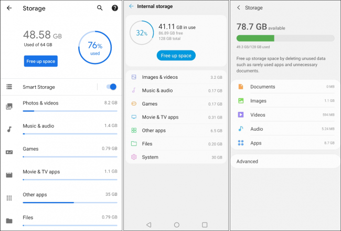Click the Games icon in Internal storage
Viewport: 341px width, 231px height.
[134, 103]
